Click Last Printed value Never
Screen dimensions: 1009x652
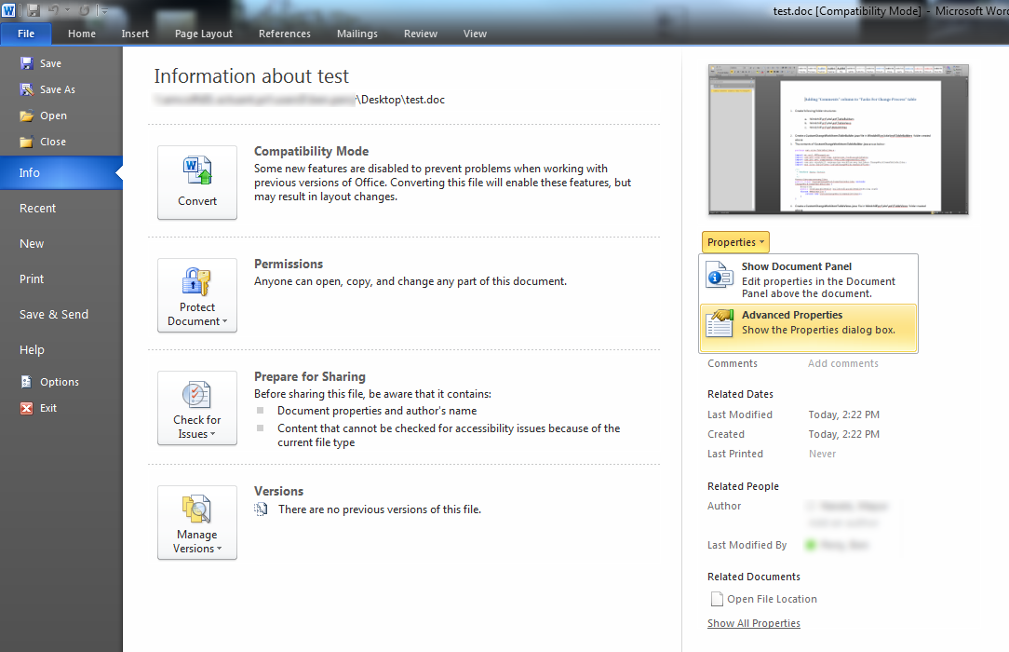822,454
